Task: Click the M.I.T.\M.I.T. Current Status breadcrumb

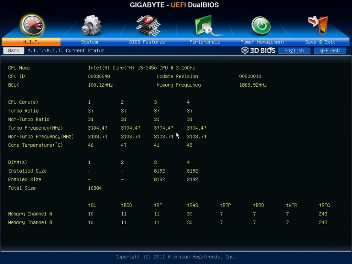Action: click(x=66, y=50)
